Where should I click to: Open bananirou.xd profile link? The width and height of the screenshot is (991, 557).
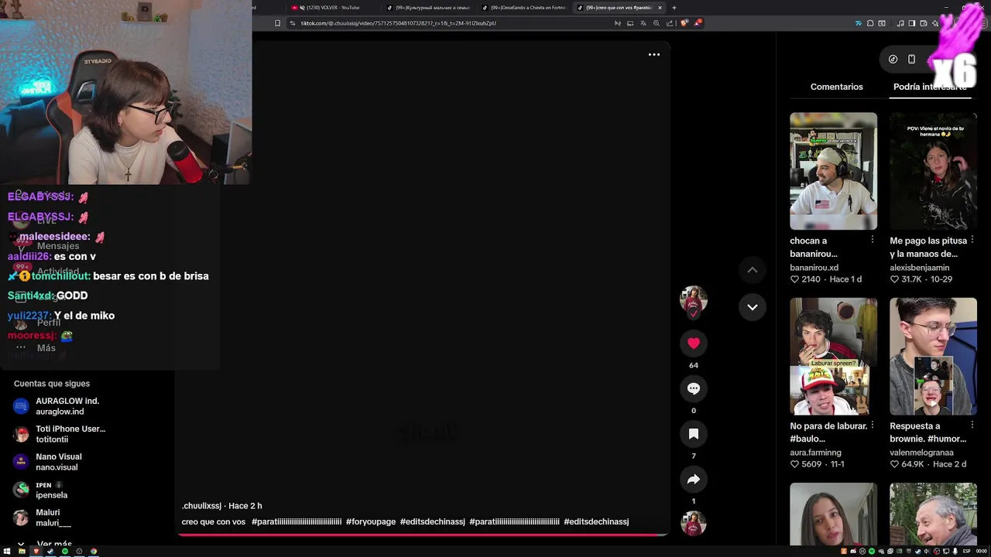pos(814,268)
